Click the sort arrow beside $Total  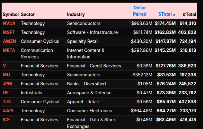click(174, 15)
